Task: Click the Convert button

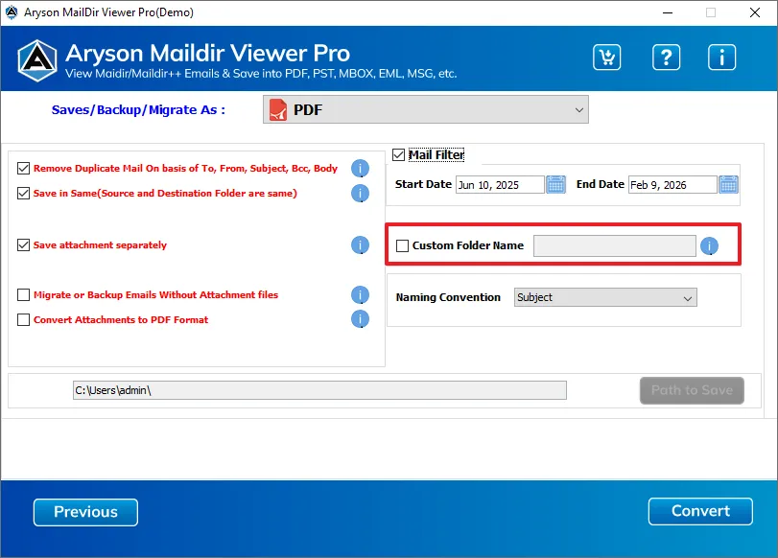Action: [x=700, y=511]
